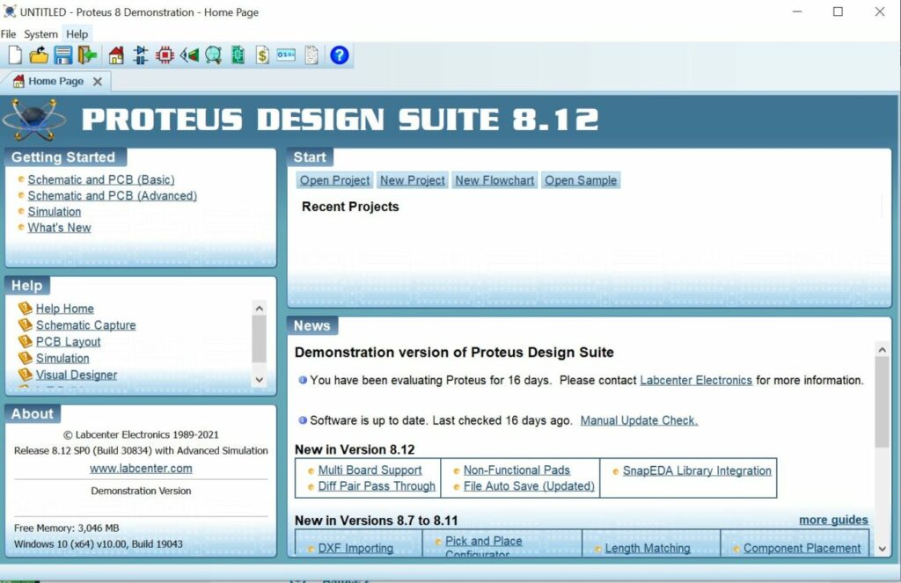Screen dimensions: 901x583
Task: Close the Home Page tab
Action: [98, 82]
